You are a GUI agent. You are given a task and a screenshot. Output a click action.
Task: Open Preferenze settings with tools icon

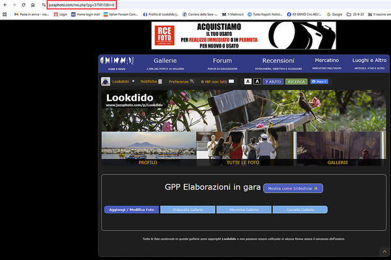tap(181, 81)
